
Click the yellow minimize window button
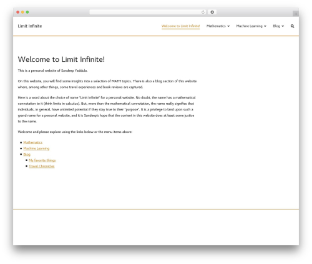[22, 12]
